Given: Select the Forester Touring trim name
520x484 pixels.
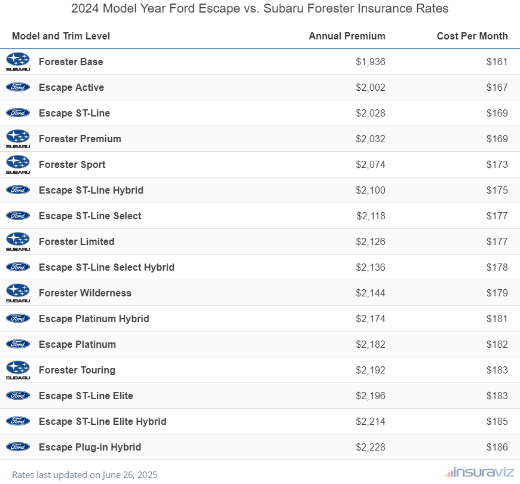Looking at the screenshot, I should pyautogui.click(x=77, y=370).
